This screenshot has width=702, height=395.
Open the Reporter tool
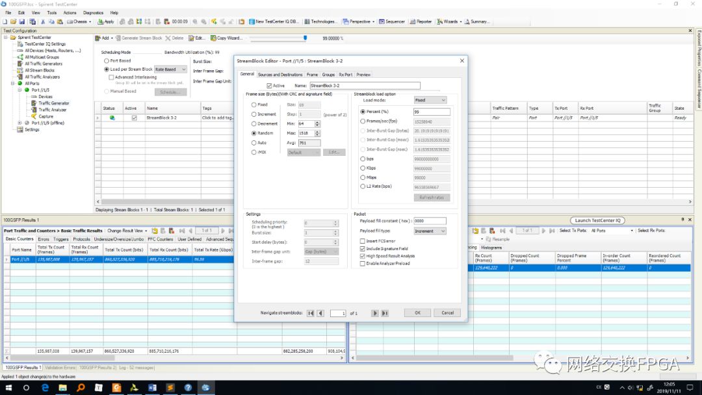point(421,21)
